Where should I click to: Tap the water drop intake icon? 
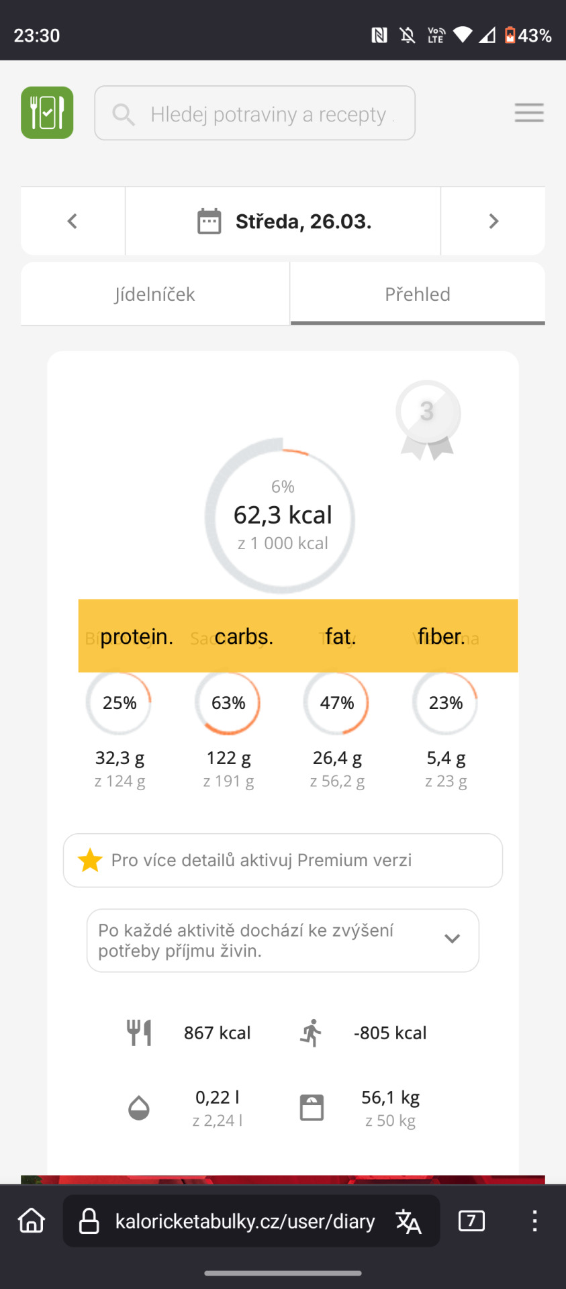139,1108
